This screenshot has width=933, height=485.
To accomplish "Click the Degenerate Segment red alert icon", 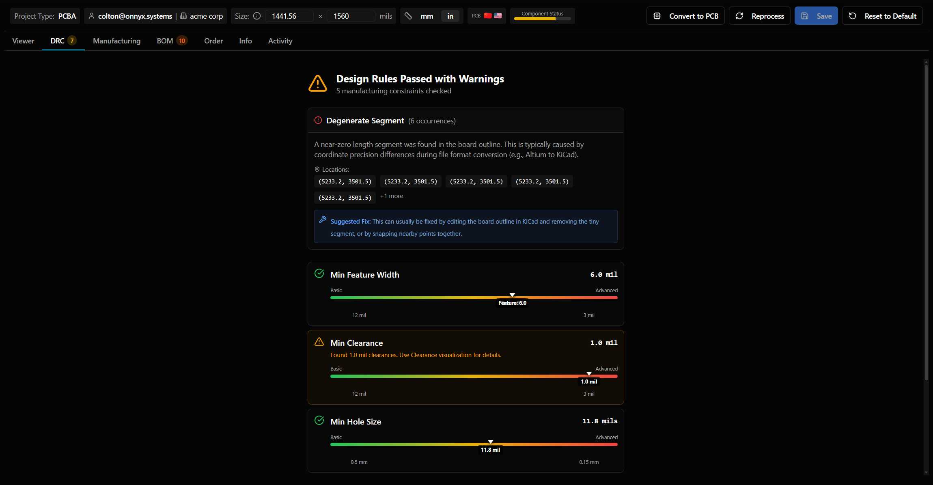I will point(318,121).
